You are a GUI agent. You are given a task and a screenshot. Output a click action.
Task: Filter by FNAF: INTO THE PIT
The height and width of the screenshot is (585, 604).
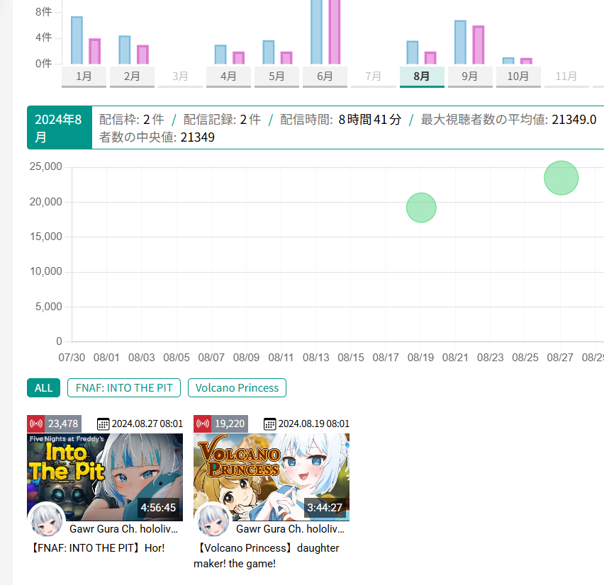pos(124,387)
